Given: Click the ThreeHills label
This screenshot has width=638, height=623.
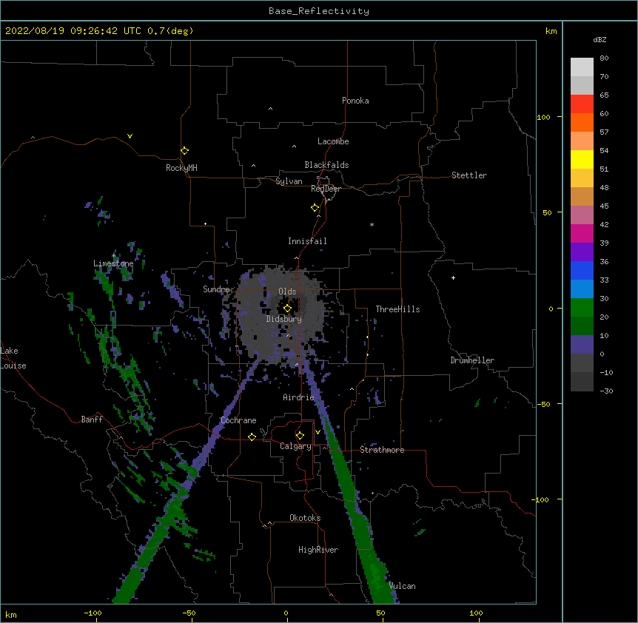Looking at the screenshot, I should point(397,309).
